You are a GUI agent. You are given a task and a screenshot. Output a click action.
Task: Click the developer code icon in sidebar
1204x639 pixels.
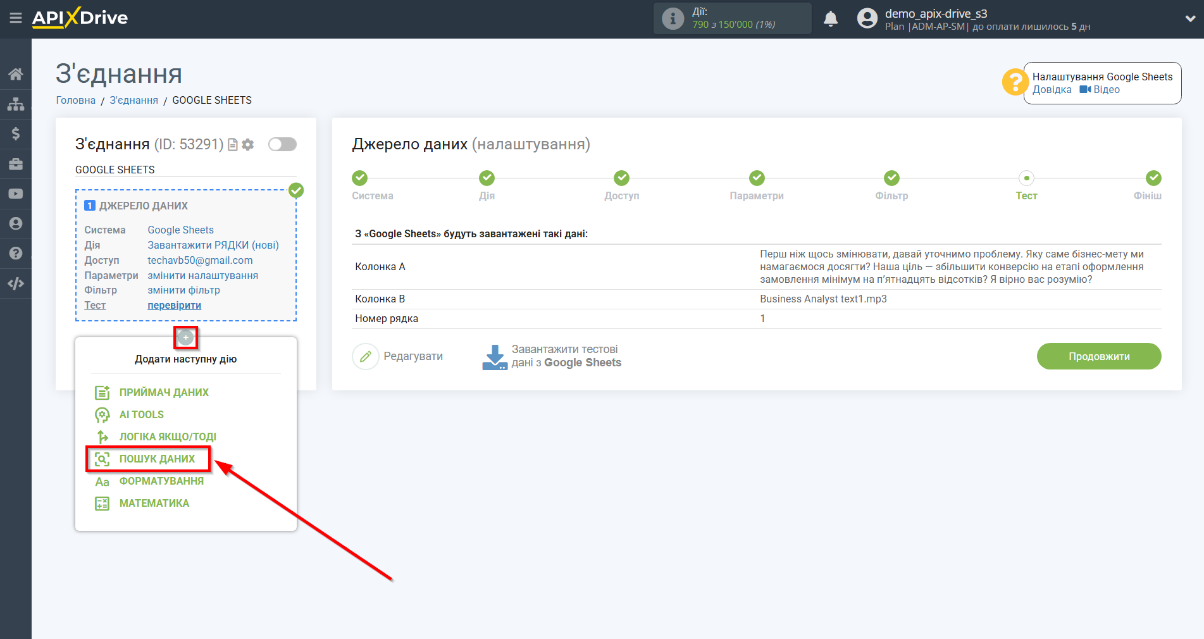coord(16,283)
